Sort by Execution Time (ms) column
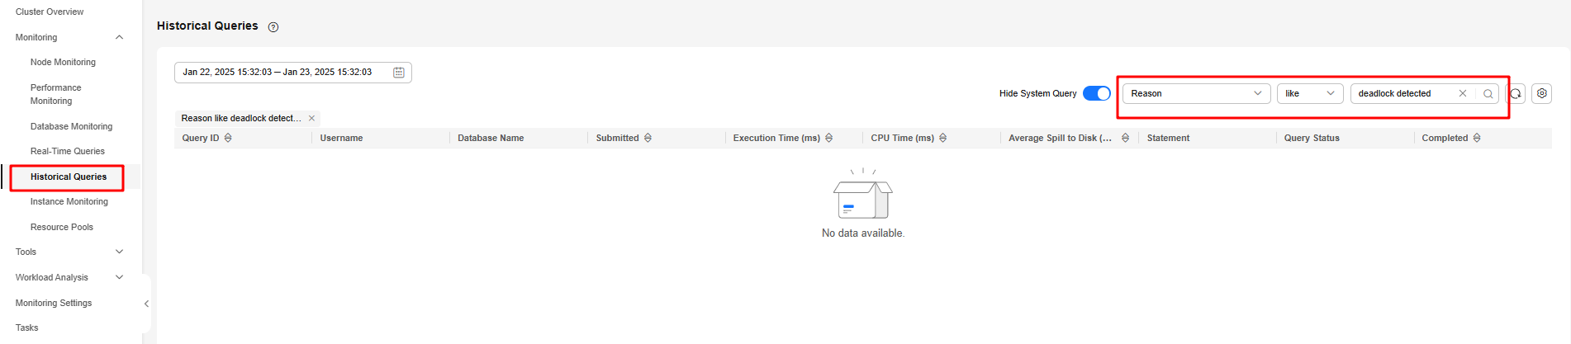 [828, 138]
